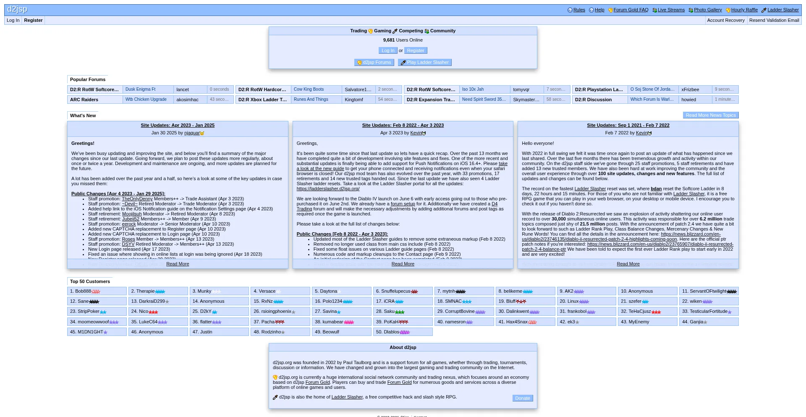The image size is (806, 417).
Task: Click the coin icon beside Forum Gold FAQ
Action: click(x=610, y=10)
